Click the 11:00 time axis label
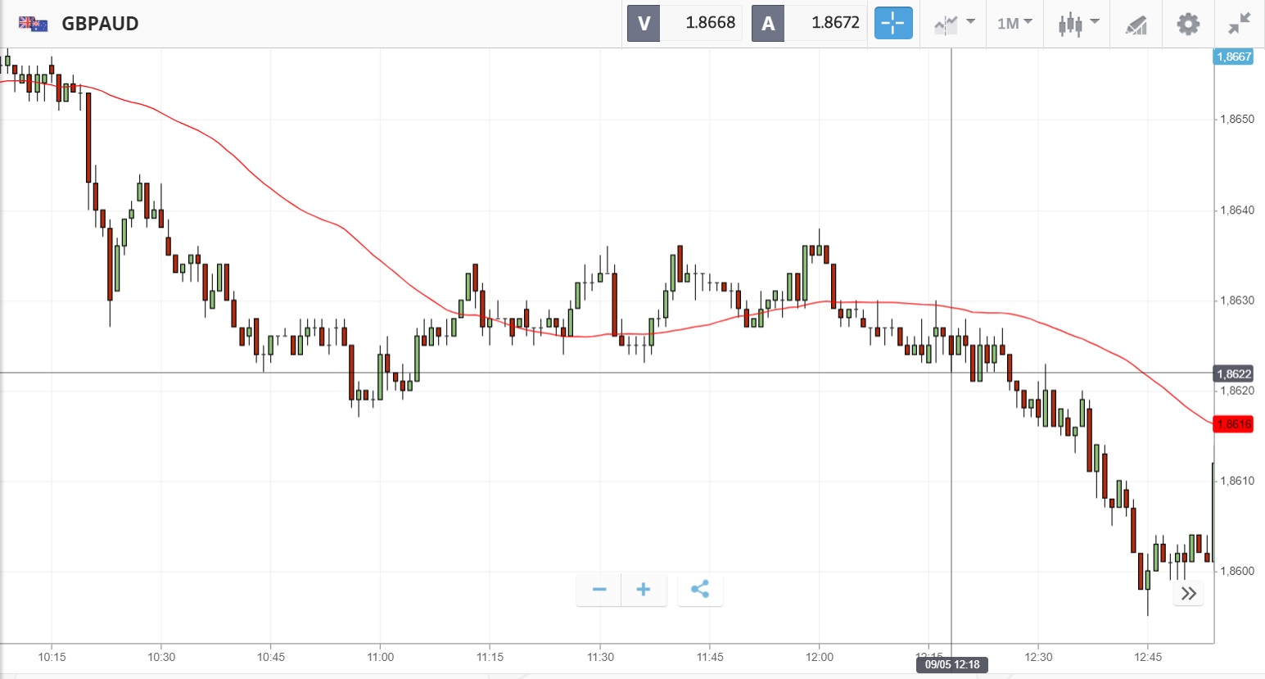The height and width of the screenshot is (679, 1265). click(381, 657)
